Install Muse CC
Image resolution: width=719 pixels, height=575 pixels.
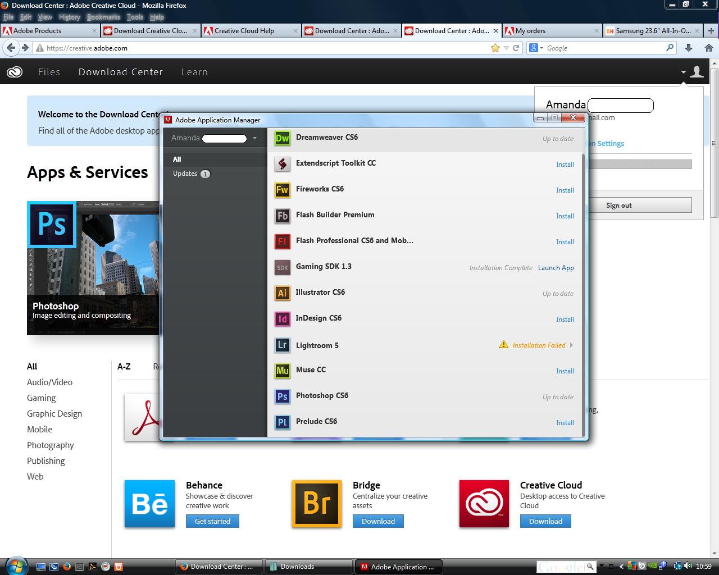click(x=565, y=371)
